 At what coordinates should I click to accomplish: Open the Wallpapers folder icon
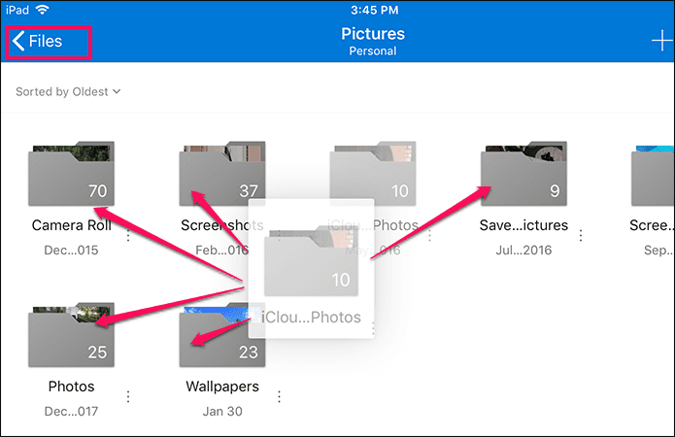222,335
